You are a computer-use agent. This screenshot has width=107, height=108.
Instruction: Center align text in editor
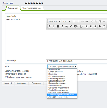click(x=91, y=26)
